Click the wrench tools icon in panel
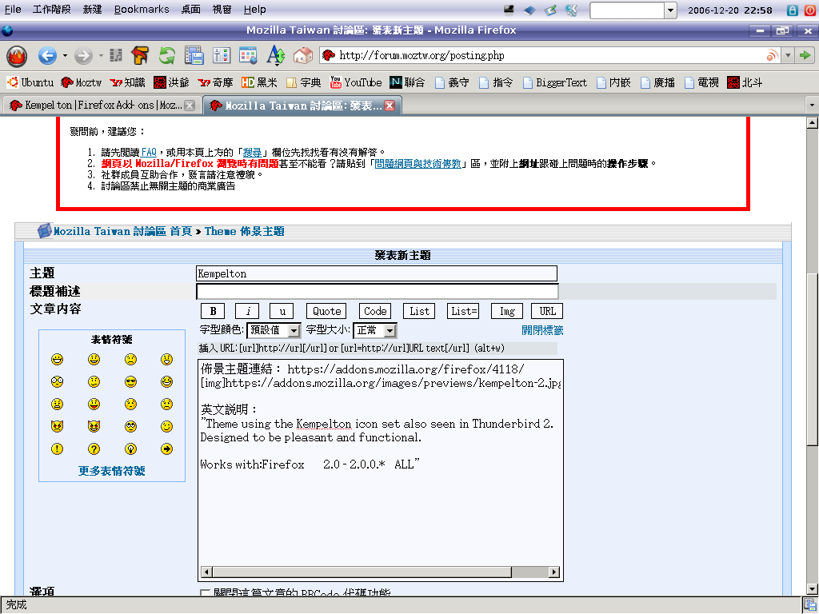The width and height of the screenshot is (819, 614). (571, 10)
